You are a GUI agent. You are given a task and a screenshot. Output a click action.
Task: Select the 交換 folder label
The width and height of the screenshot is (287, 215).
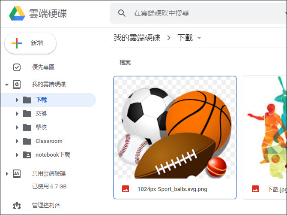41,114
